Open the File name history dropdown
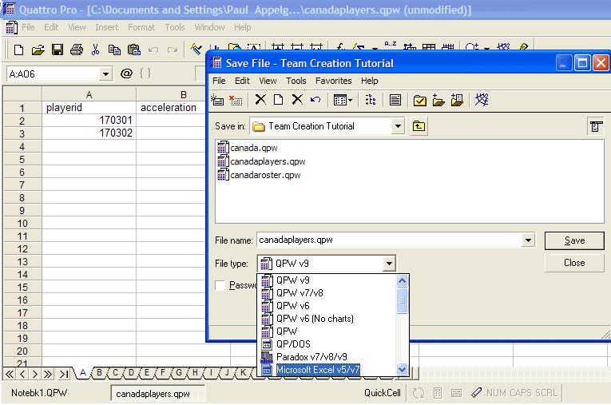Viewport: 611px width, 405px height. tap(528, 240)
